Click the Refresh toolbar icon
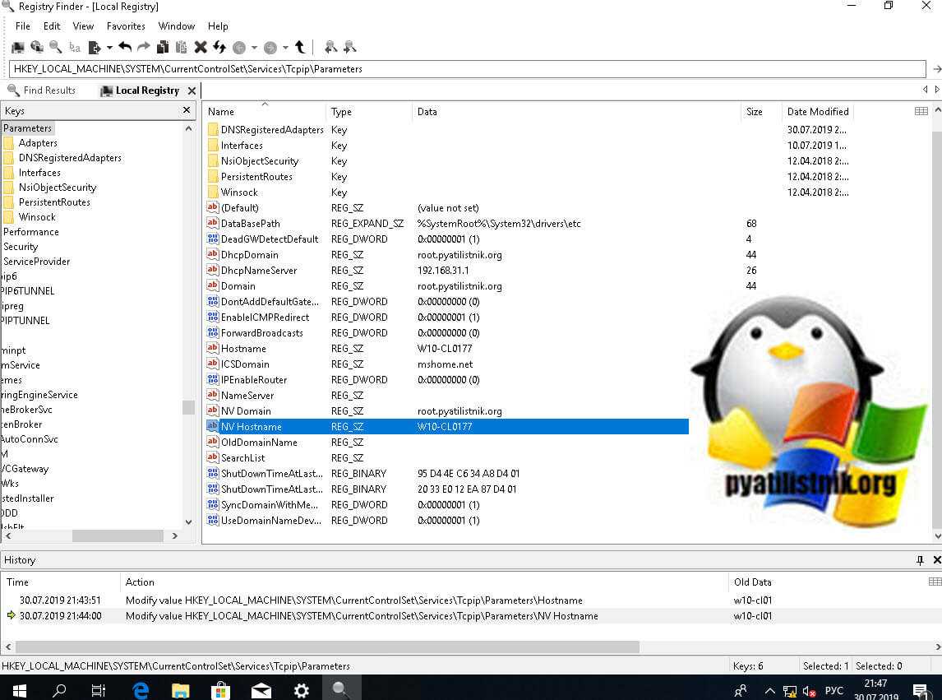The height and width of the screenshot is (700, 942). pyautogui.click(x=219, y=48)
